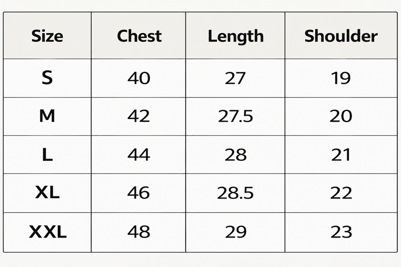Image resolution: width=401 pixels, height=267 pixels.
Task: Select shoulder value 21 in L row
Action: (341, 155)
